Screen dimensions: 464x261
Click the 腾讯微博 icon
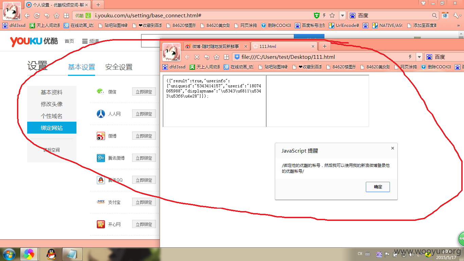tap(101, 158)
